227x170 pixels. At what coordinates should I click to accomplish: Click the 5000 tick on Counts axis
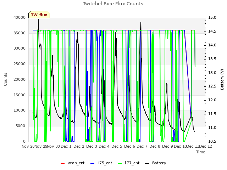coord(21,126)
